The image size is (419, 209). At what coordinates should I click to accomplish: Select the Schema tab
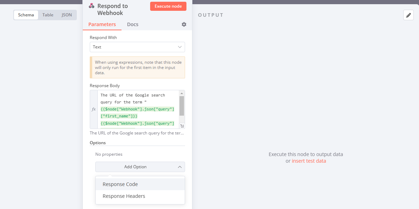coord(25,15)
